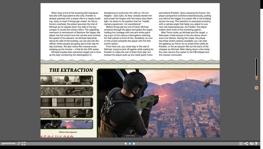The width and height of the screenshot is (263, 149).
Task: Click the orange circular button below the slider
Action: pos(256,88)
